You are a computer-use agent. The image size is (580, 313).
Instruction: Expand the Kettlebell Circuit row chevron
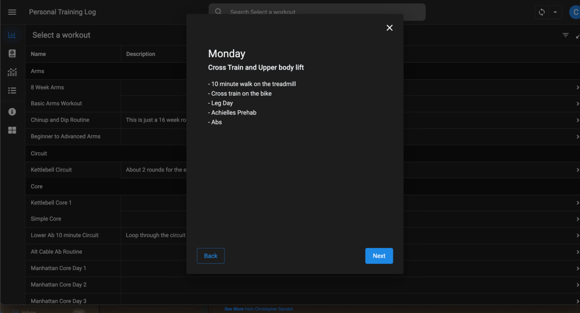(x=577, y=170)
